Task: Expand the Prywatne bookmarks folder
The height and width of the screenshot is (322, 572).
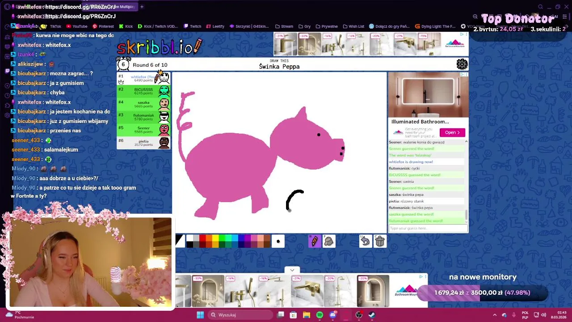Action: coord(327,26)
